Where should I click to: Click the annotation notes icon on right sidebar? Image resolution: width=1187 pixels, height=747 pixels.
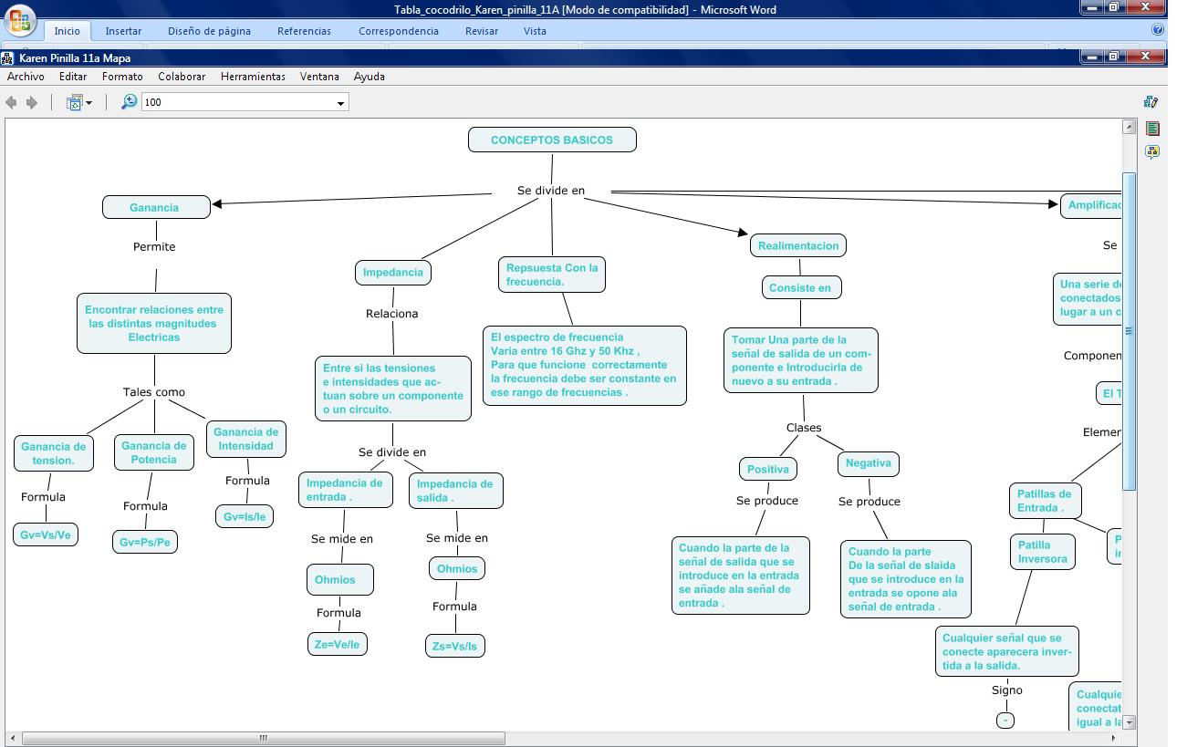(x=1152, y=129)
